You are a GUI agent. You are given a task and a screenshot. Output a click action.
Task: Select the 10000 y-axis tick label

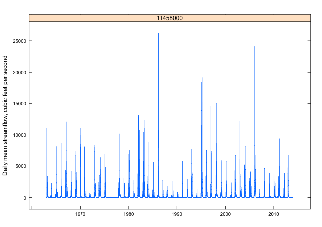click(18, 135)
